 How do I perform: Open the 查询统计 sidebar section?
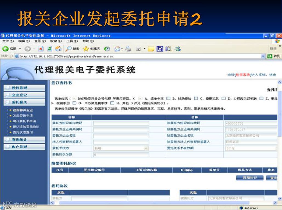tap(24, 140)
